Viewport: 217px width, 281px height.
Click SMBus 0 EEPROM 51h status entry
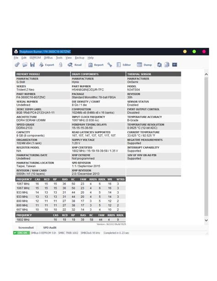click(43, 233)
